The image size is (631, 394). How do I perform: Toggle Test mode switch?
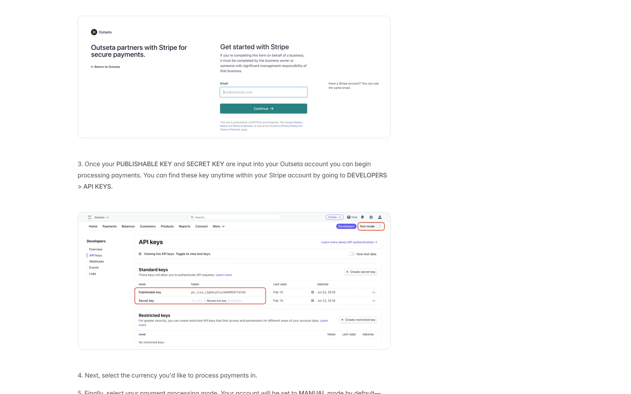click(x=379, y=227)
